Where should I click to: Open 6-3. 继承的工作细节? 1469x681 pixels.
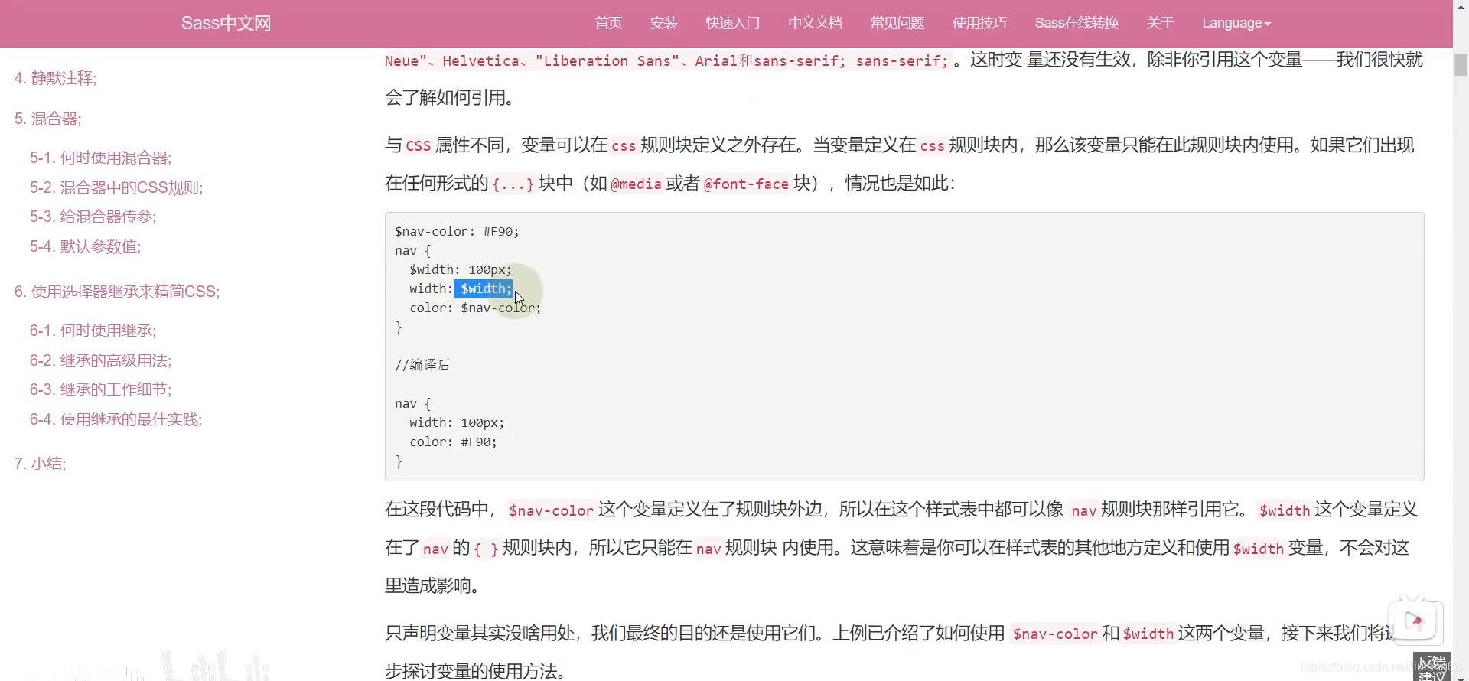(100, 389)
